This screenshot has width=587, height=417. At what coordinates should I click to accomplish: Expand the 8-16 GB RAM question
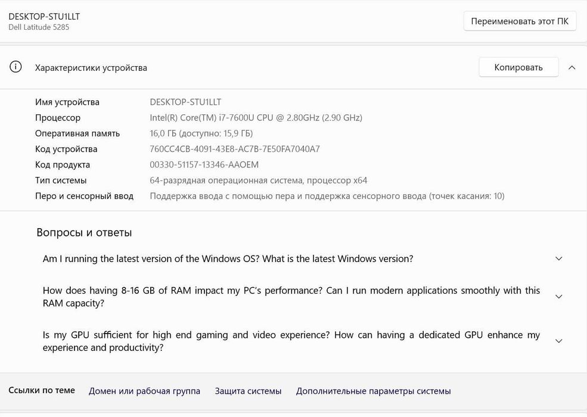tap(558, 297)
